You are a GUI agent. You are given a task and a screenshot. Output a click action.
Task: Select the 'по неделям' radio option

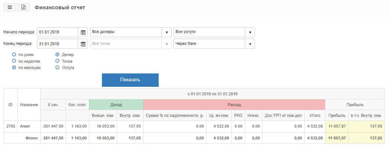click(x=14, y=61)
